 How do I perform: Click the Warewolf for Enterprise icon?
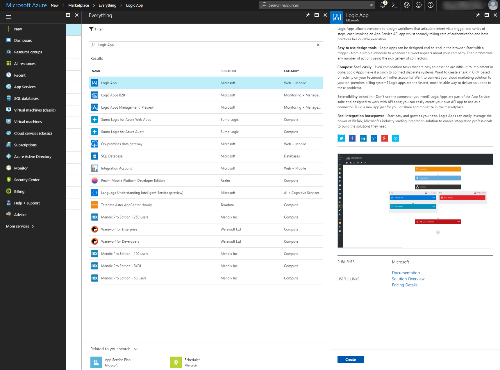tap(95, 229)
